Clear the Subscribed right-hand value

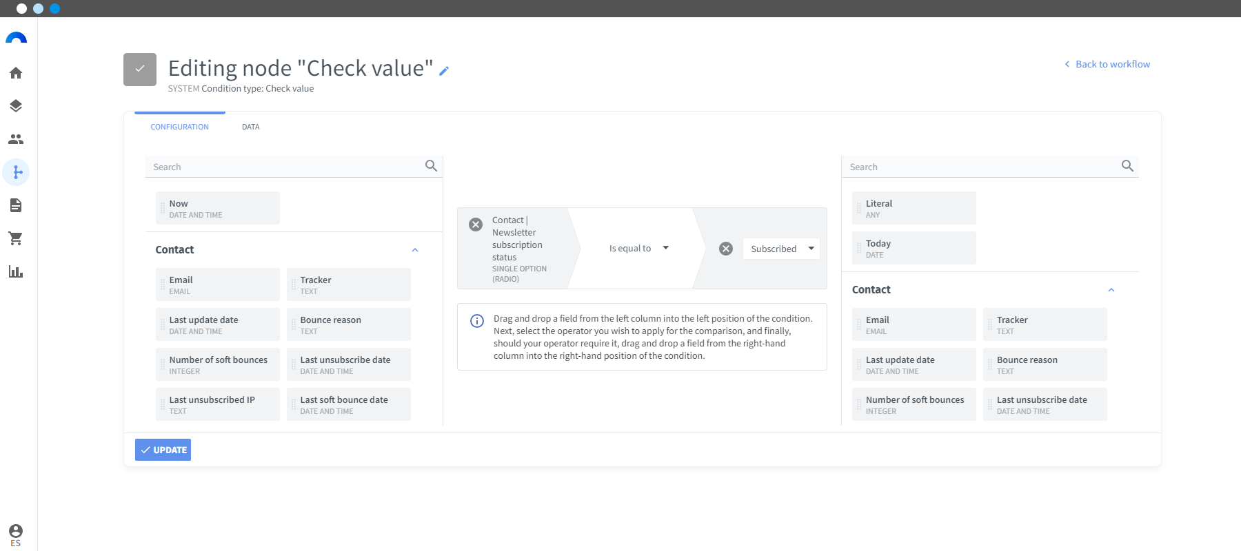(x=726, y=249)
